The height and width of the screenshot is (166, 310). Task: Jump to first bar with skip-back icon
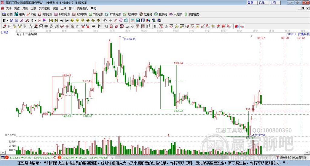[x=51, y=20]
